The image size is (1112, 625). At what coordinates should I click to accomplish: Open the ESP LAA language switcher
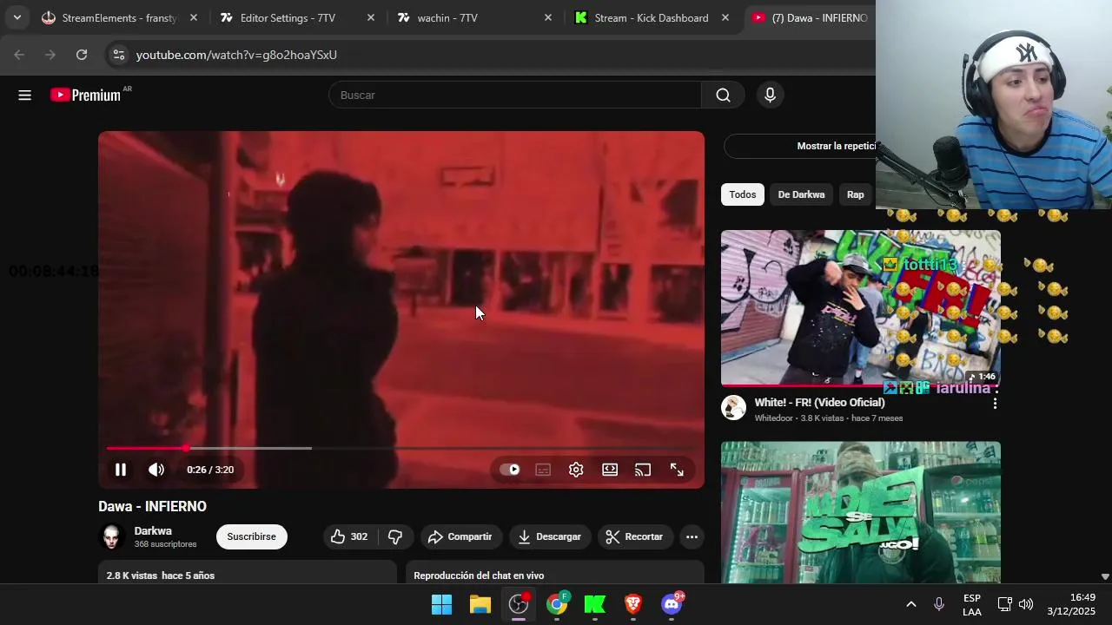point(972,605)
